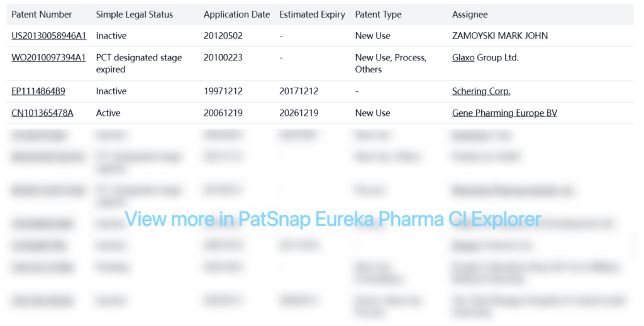This screenshot has height=326, width=644.
Task: Click New Use, Process, Others cell
Action: [391, 64]
